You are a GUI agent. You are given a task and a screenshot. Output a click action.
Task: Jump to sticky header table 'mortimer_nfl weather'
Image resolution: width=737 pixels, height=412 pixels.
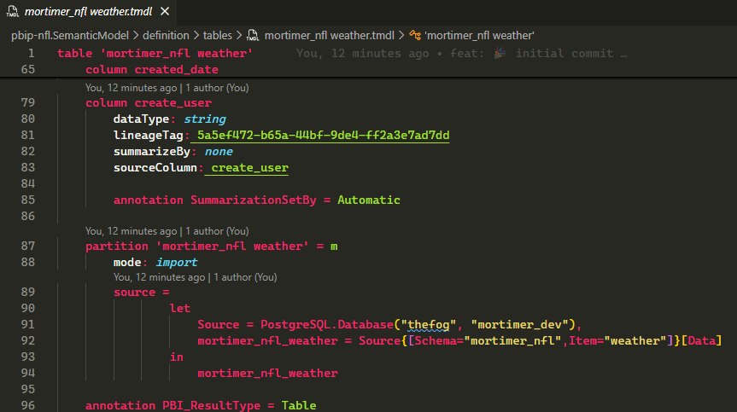pos(155,54)
